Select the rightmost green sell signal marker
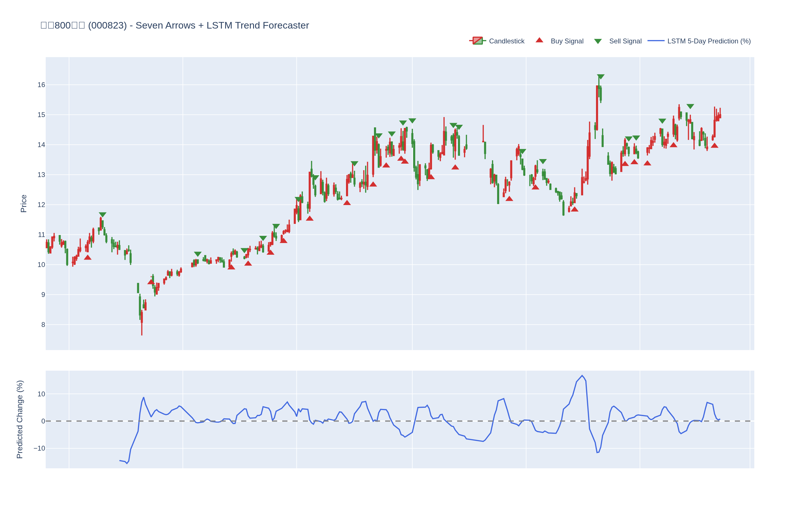 coord(690,106)
